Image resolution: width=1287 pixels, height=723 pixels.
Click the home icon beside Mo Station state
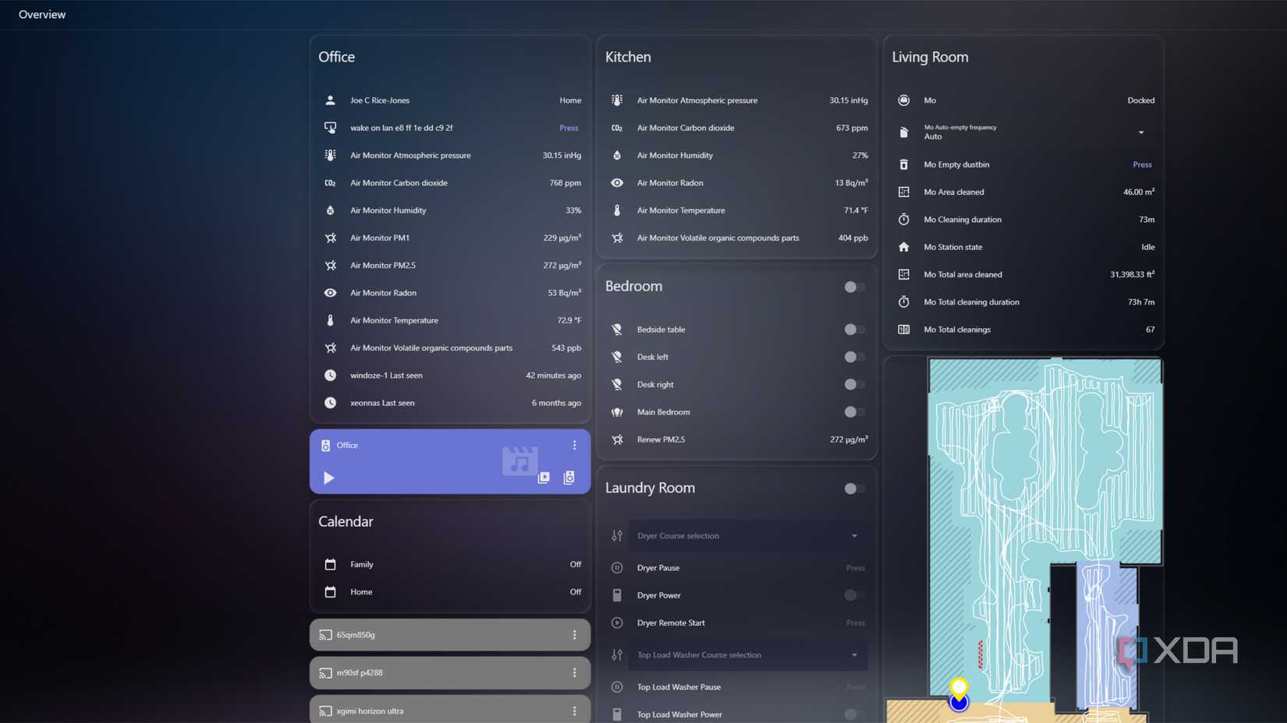(x=903, y=247)
